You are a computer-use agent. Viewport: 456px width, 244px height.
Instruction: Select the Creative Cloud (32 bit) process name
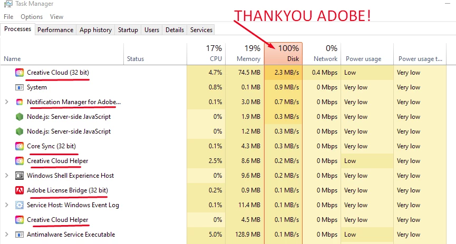pos(58,73)
